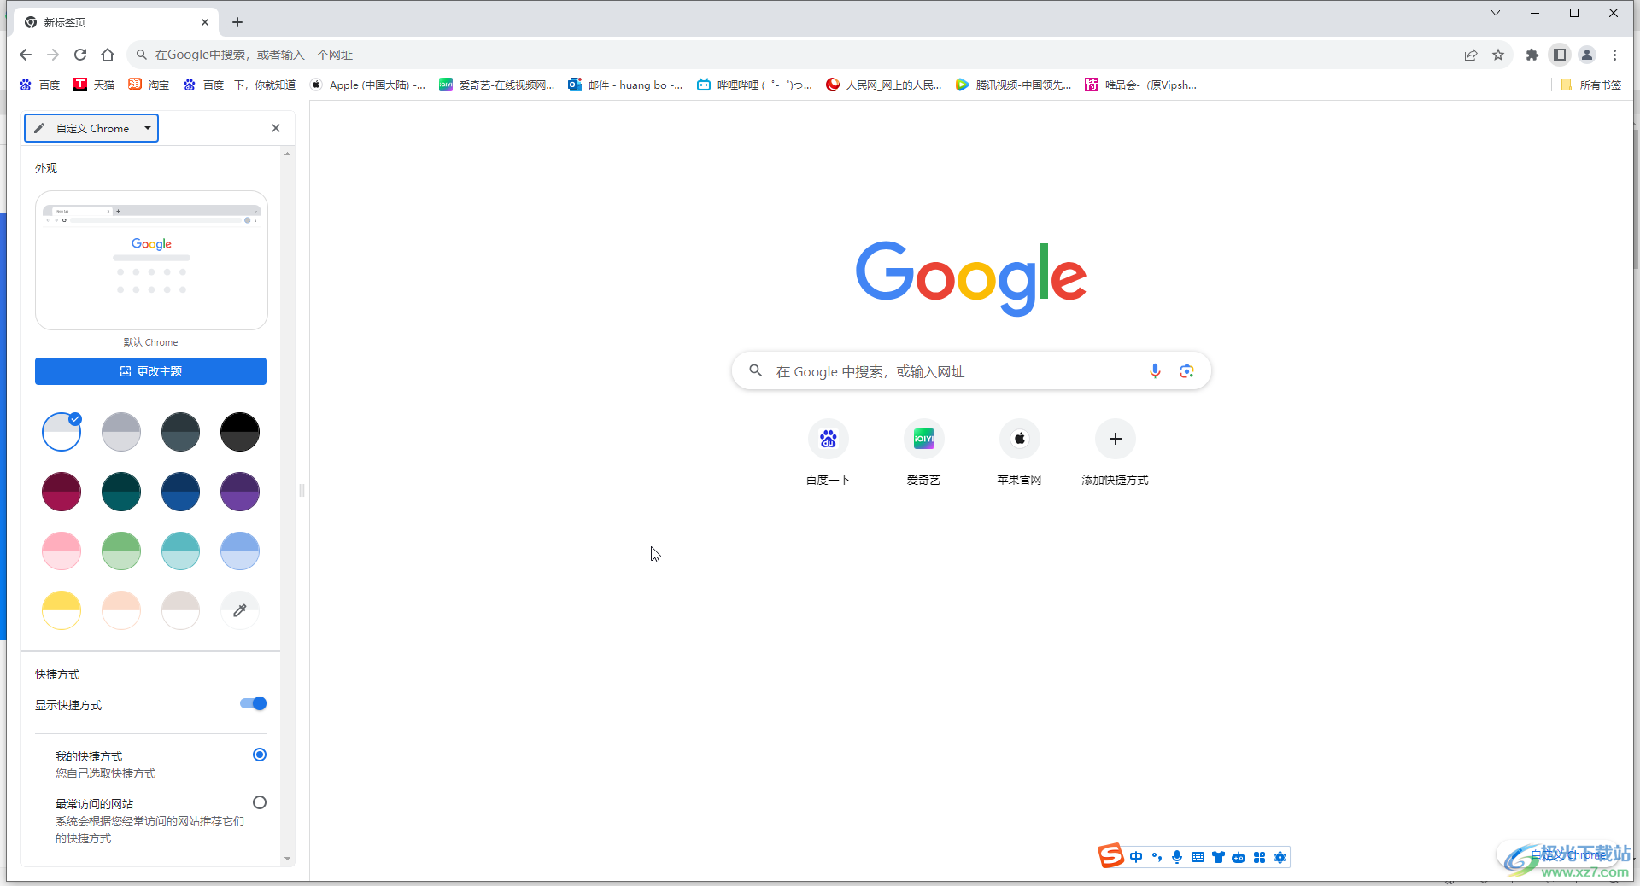Choose the pink theme color swatch

[x=61, y=551]
